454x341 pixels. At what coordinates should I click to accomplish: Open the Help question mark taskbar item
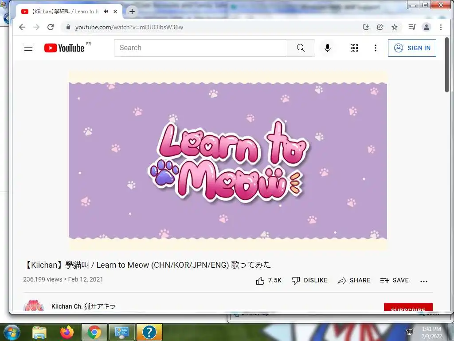click(x=149, y=332)
